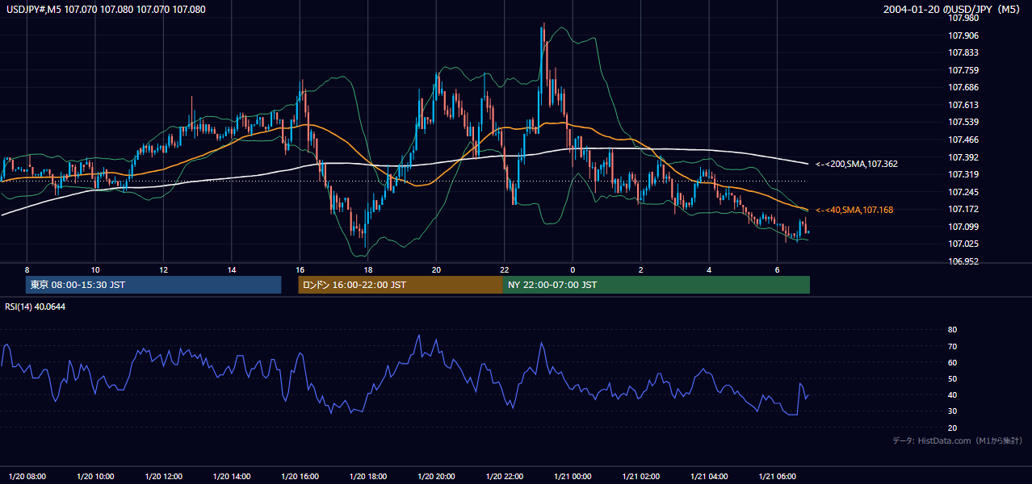
Task: Click the 107.613 price axis label
Action: [963, 105]
